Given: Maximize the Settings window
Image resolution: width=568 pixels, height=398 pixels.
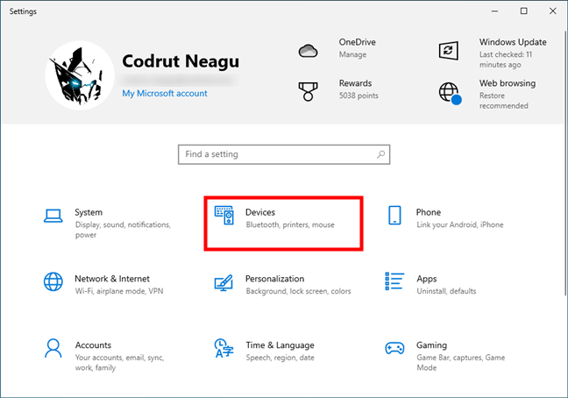Looking at the screenshot, I should 524,11.
